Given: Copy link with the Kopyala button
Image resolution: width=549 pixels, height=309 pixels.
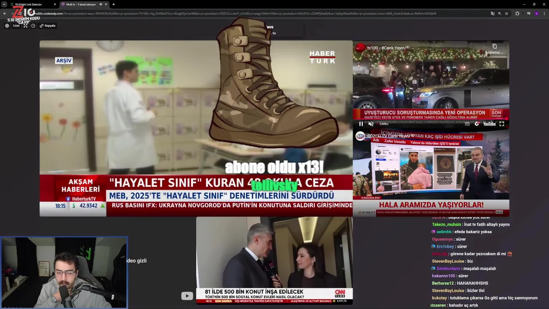Looking at the screenshot, I should point(47,26).
